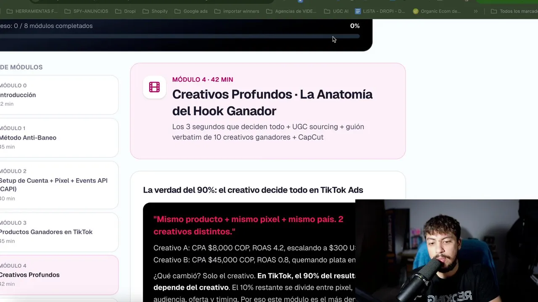Click the webcam video overlay
This screenshot has width=538, height=302.
pos(446,251)
